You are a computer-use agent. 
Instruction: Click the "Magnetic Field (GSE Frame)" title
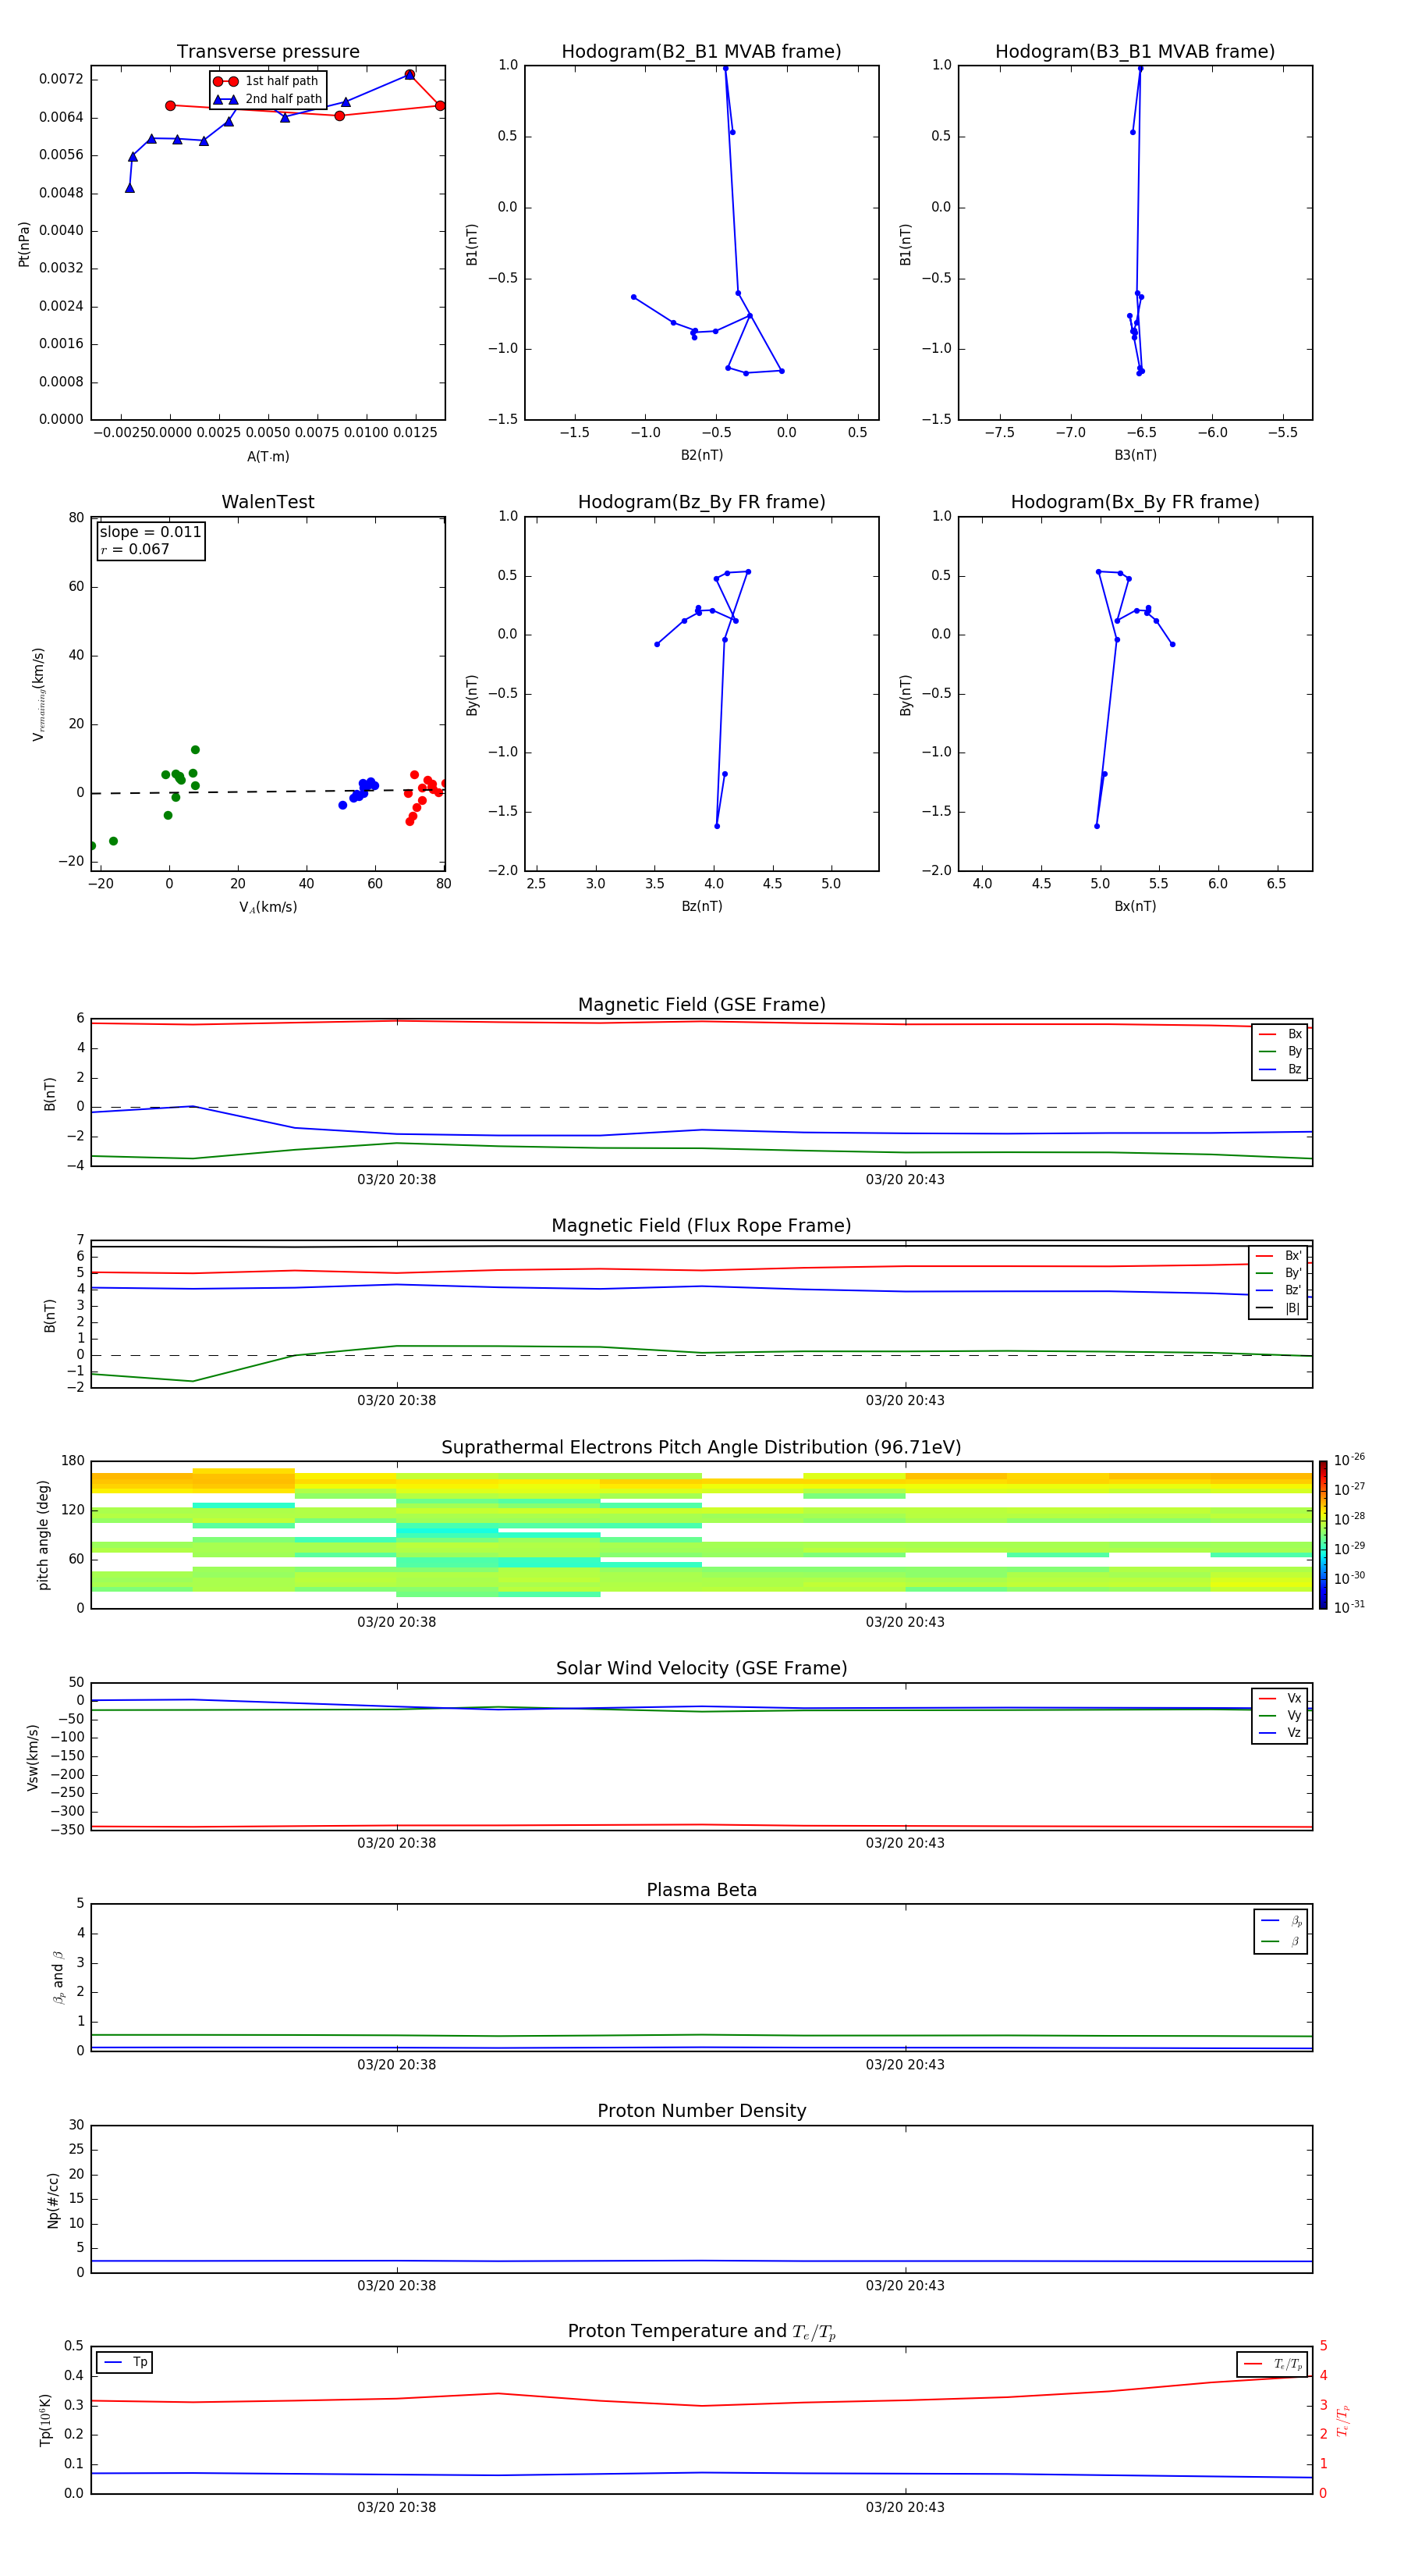click(701, 1005)
